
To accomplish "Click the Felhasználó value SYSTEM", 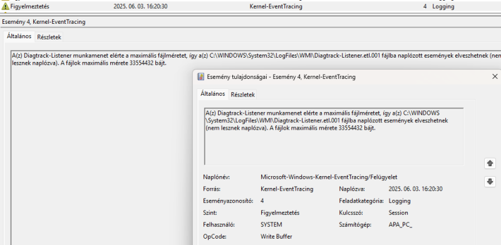I will (271, 225).
